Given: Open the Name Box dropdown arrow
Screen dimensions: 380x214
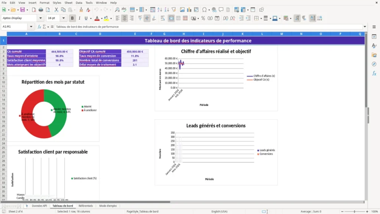Looking at the screenshot, I should [x=31, y=27].
